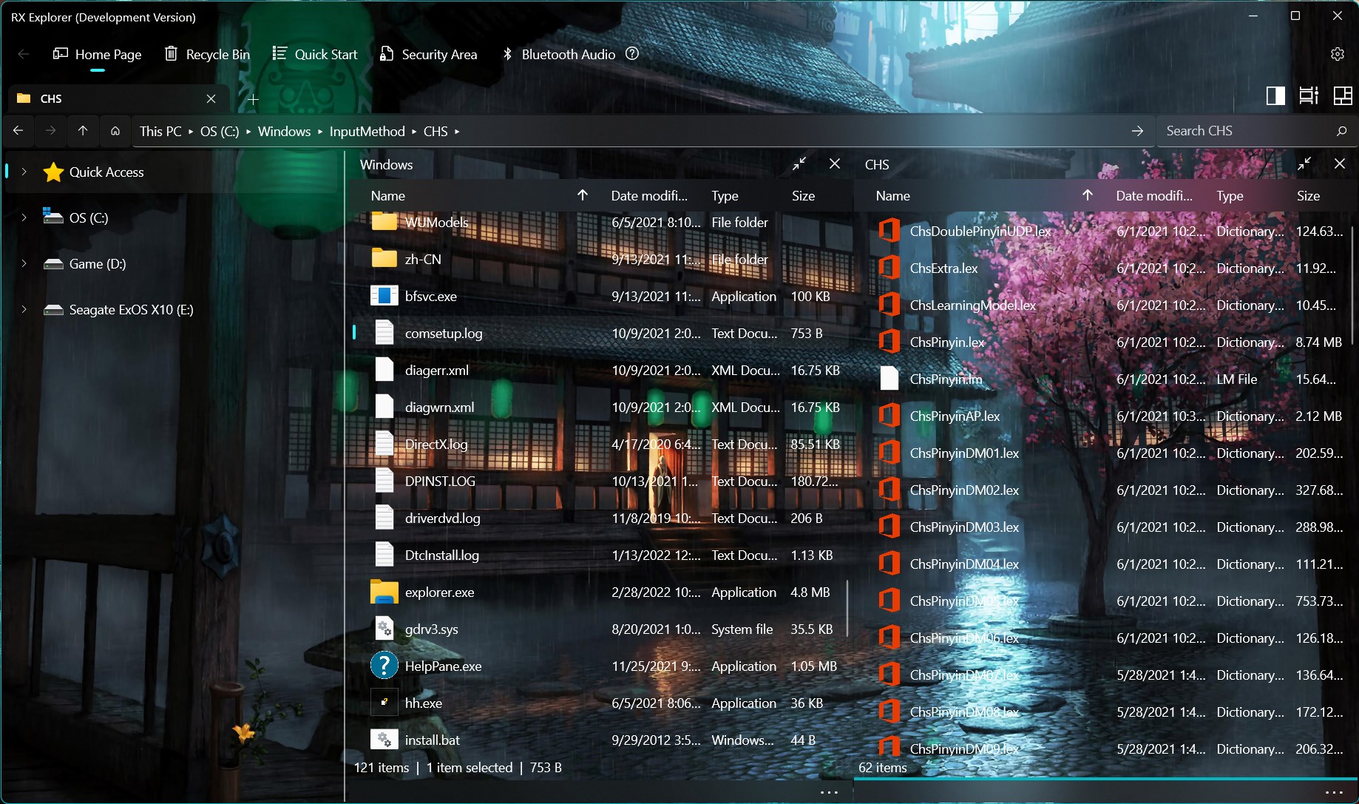Expand Quick Access tree node
Screen dimensions: 1359x804
pyautogui.click(x=24, y=172)
